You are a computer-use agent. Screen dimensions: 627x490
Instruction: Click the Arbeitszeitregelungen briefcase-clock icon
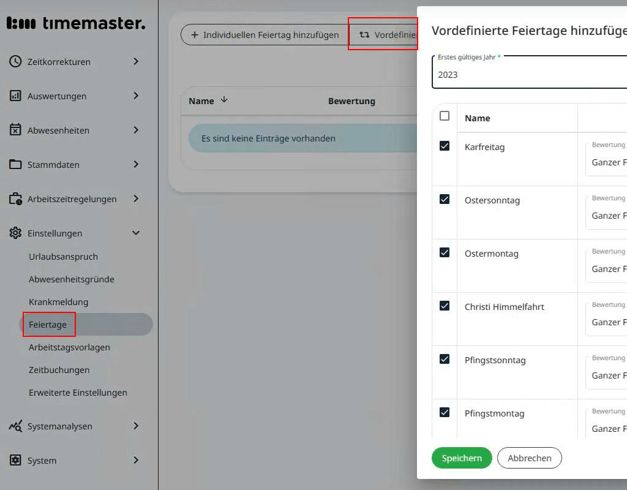[x=15, y=199]
